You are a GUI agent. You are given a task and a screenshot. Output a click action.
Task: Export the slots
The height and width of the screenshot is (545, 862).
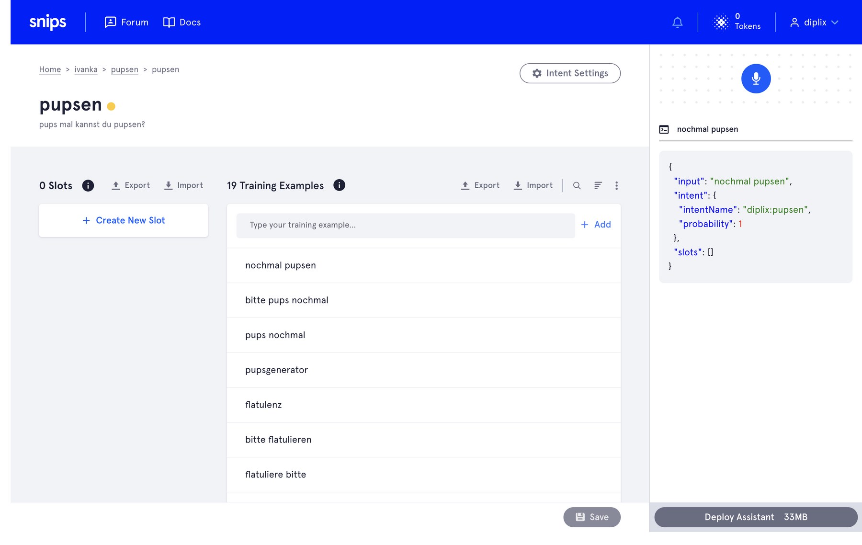[x=131, y=185]
